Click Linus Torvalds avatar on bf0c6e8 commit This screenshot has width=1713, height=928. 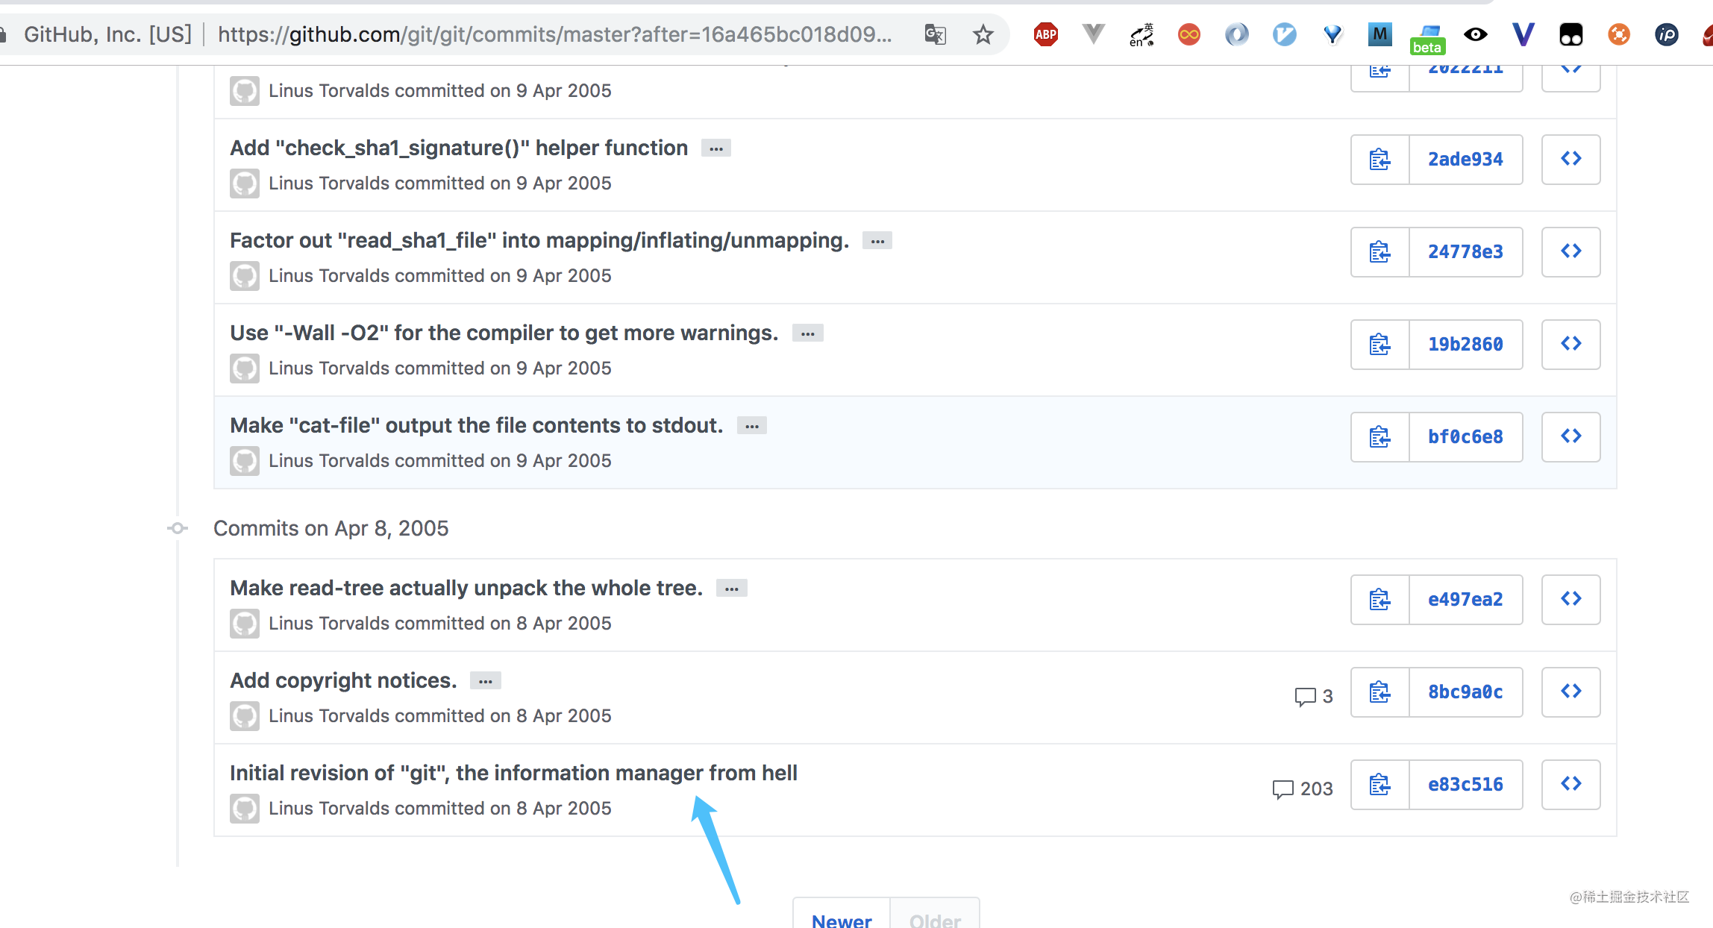tap(245, 461)
